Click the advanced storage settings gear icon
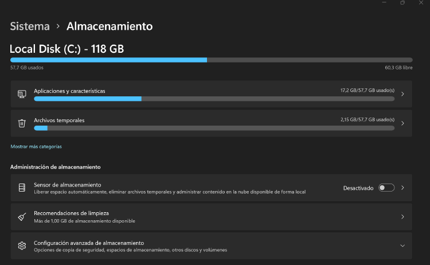 (x=22, y=245)
